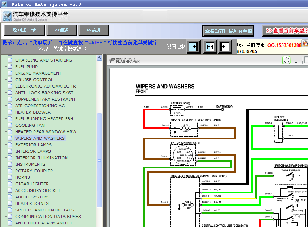Screen dimensions: 308x227
Task: Open EXTERIOR LAMPS diagram
Action: [x=34, y=145]
